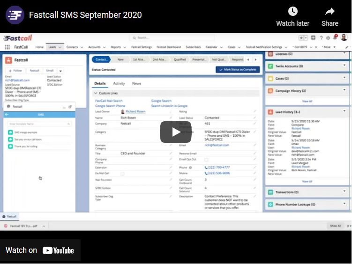Click the Transactions list icon
This screenshot has height=264, width=352.
[270, 192]
